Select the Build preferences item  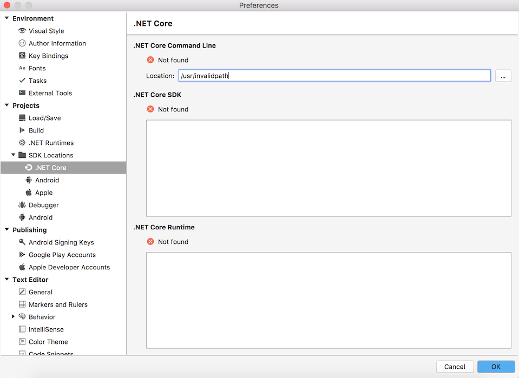[36, 130]
